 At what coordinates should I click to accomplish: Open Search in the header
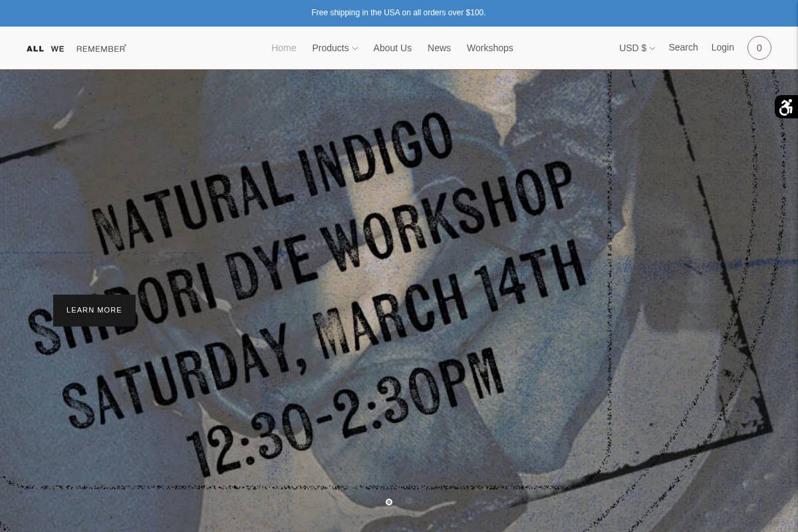(683, 47)
